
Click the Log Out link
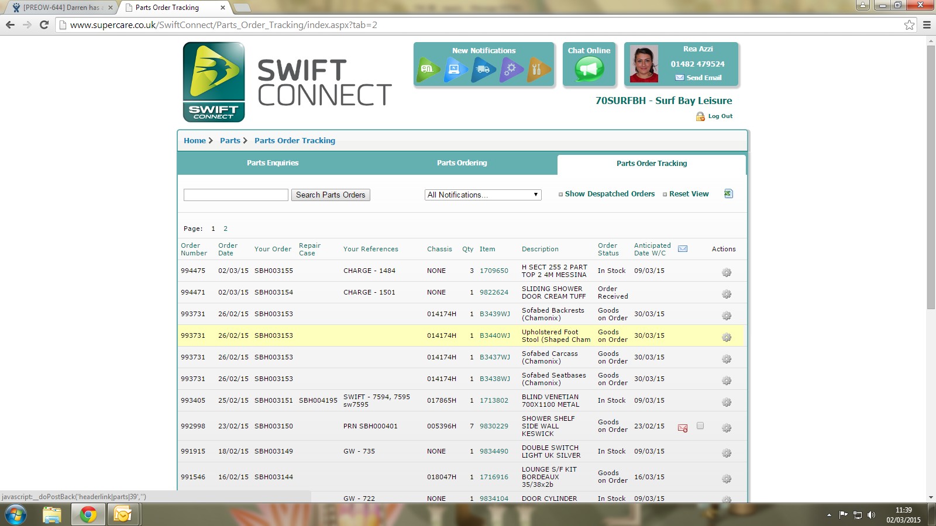point(720,116)
